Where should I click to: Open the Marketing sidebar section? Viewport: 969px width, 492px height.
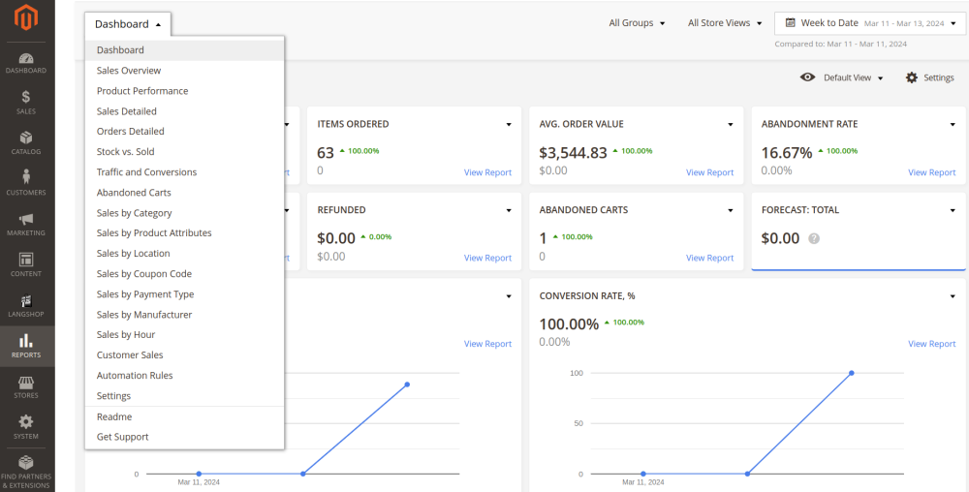point(26,224)
